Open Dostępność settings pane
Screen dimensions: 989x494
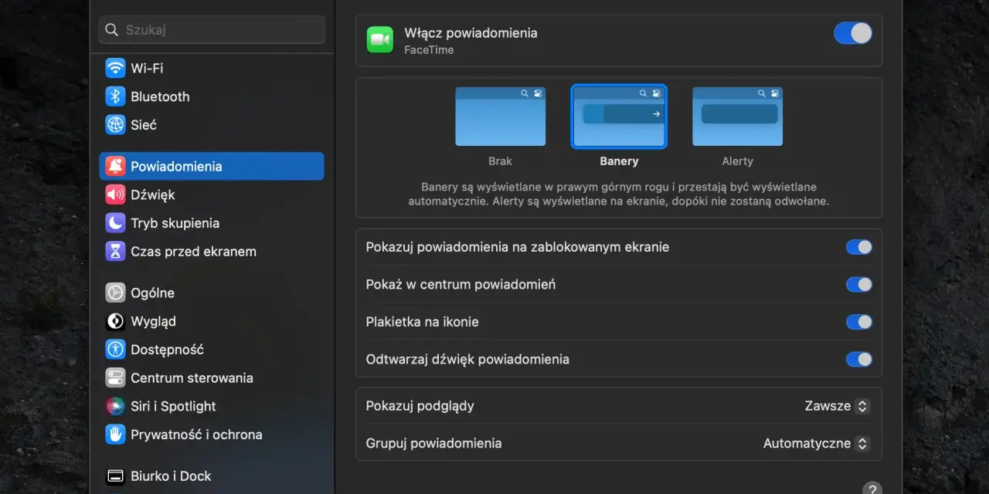[212, 349]
